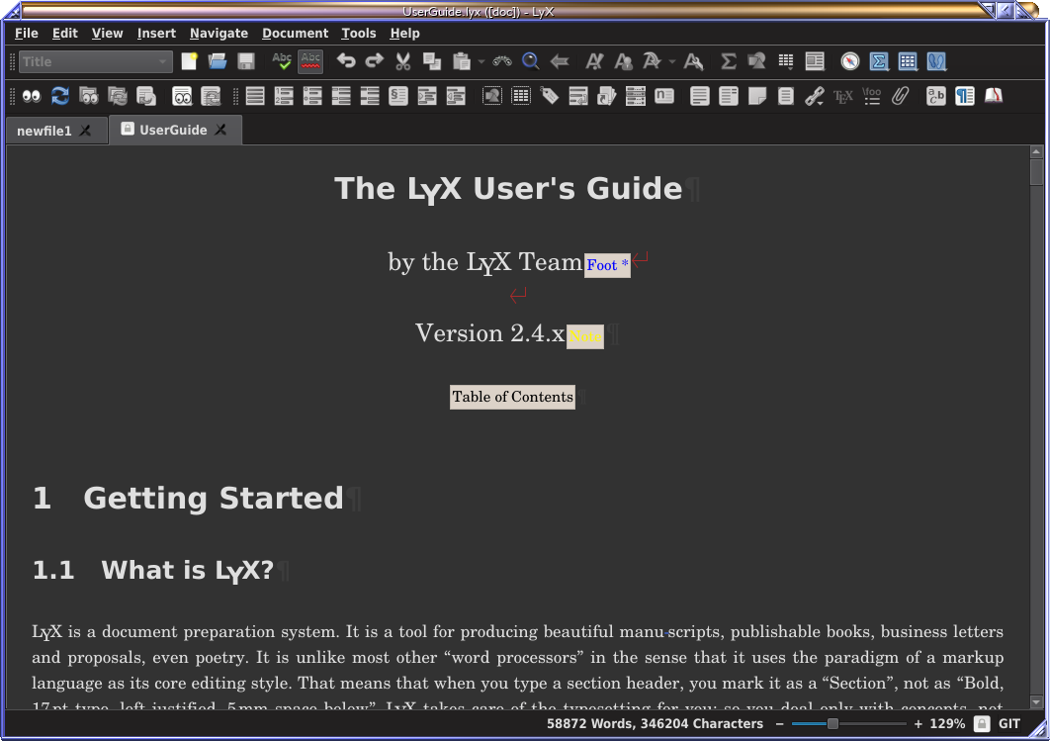The image size is (1050, 741).
Task: View the master document output
Action: coord(89,96)
